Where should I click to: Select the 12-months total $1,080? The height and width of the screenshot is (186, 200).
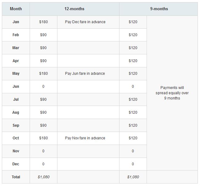44,177
